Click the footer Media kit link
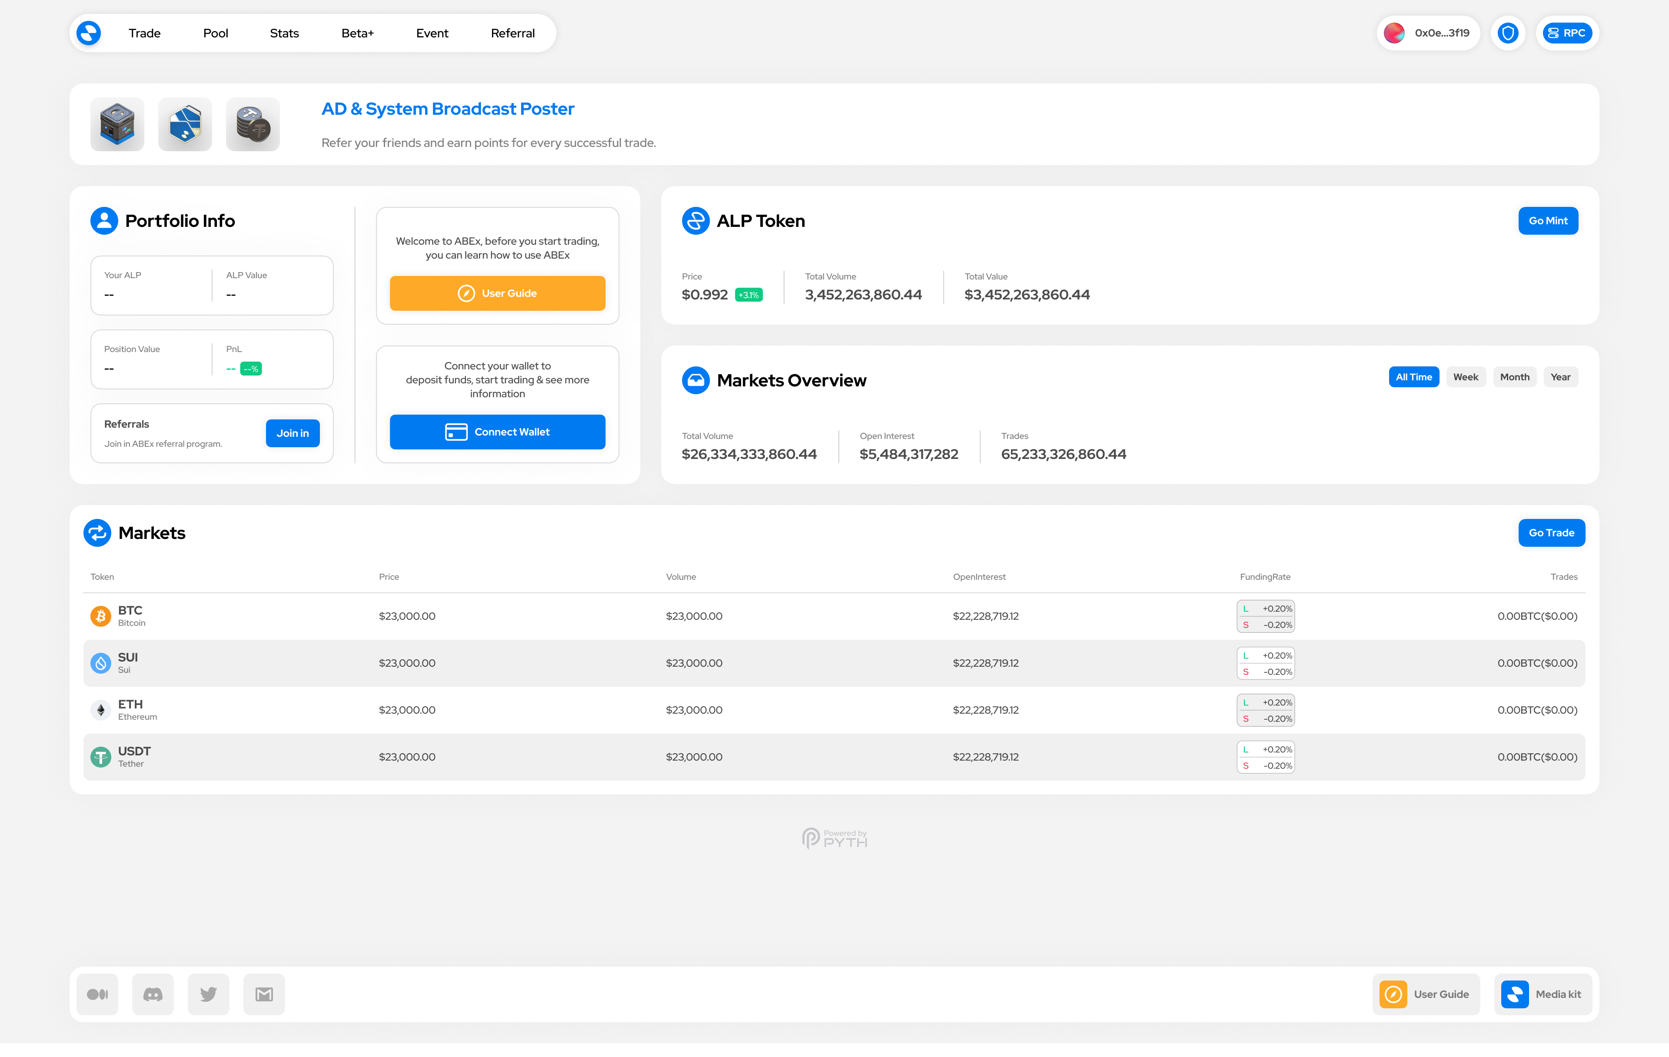 click(x=1543, y=994)
